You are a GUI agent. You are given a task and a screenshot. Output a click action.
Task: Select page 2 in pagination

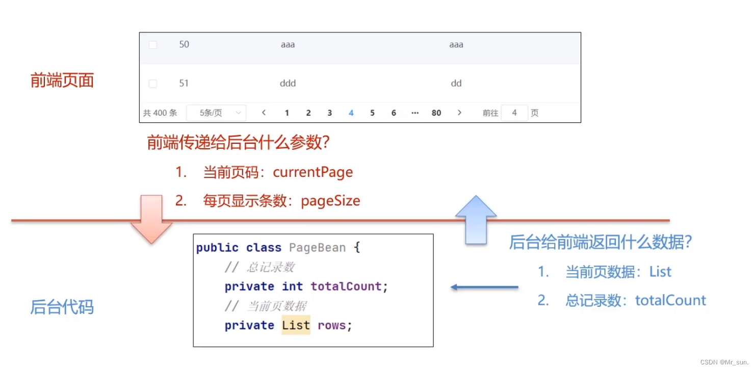(308, 113)
